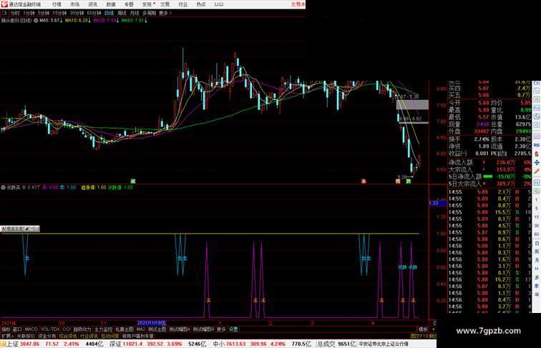Select 年 period in right sidebar
This screenshot has height=348, width=541.
point(537,294)
